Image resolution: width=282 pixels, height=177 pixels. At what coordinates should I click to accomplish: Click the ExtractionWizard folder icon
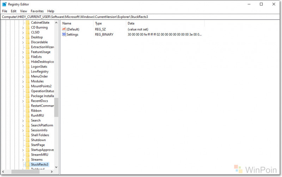coord(27,47)
